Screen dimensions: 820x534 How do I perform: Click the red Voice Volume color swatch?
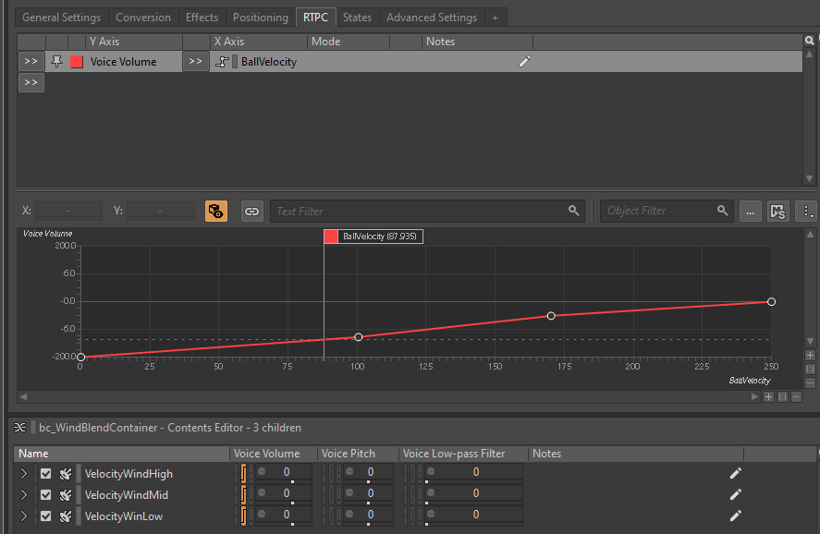tap(77, 62)
